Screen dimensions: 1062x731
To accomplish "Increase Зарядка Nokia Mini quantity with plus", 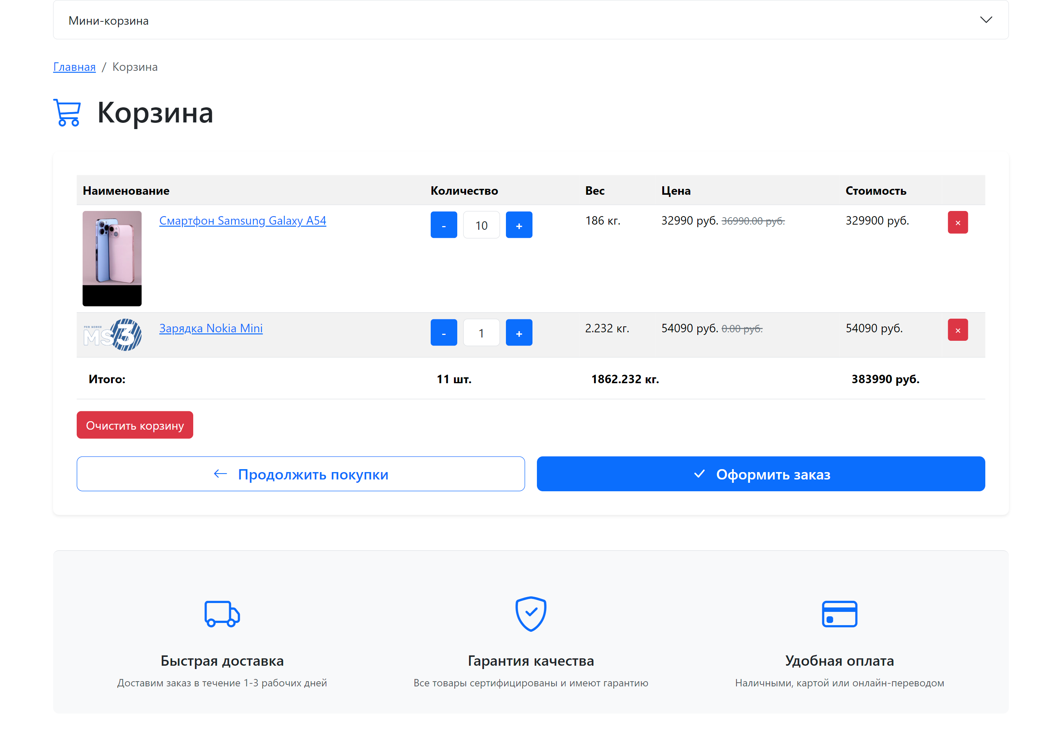I will point(518,333).
